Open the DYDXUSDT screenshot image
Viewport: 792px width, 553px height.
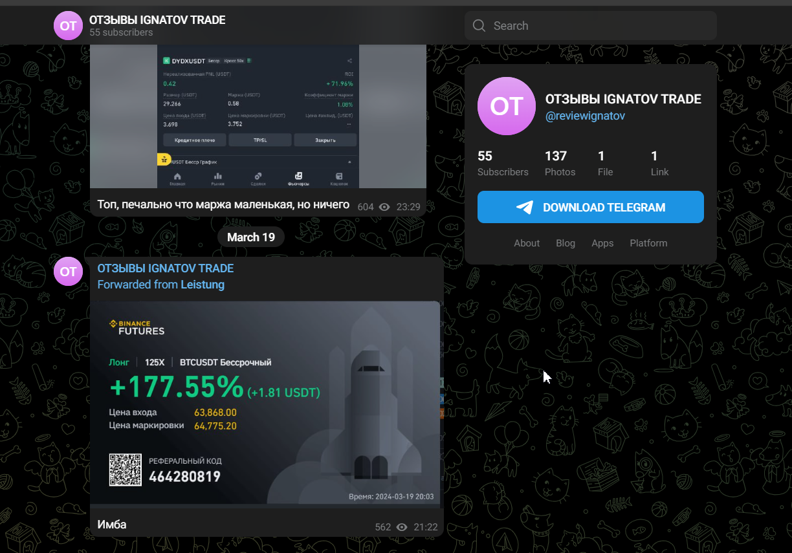click(258, 116)
